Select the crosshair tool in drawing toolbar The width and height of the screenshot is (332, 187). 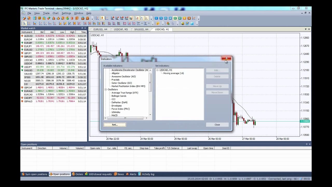pyautogui.click(x=29, y=23)
